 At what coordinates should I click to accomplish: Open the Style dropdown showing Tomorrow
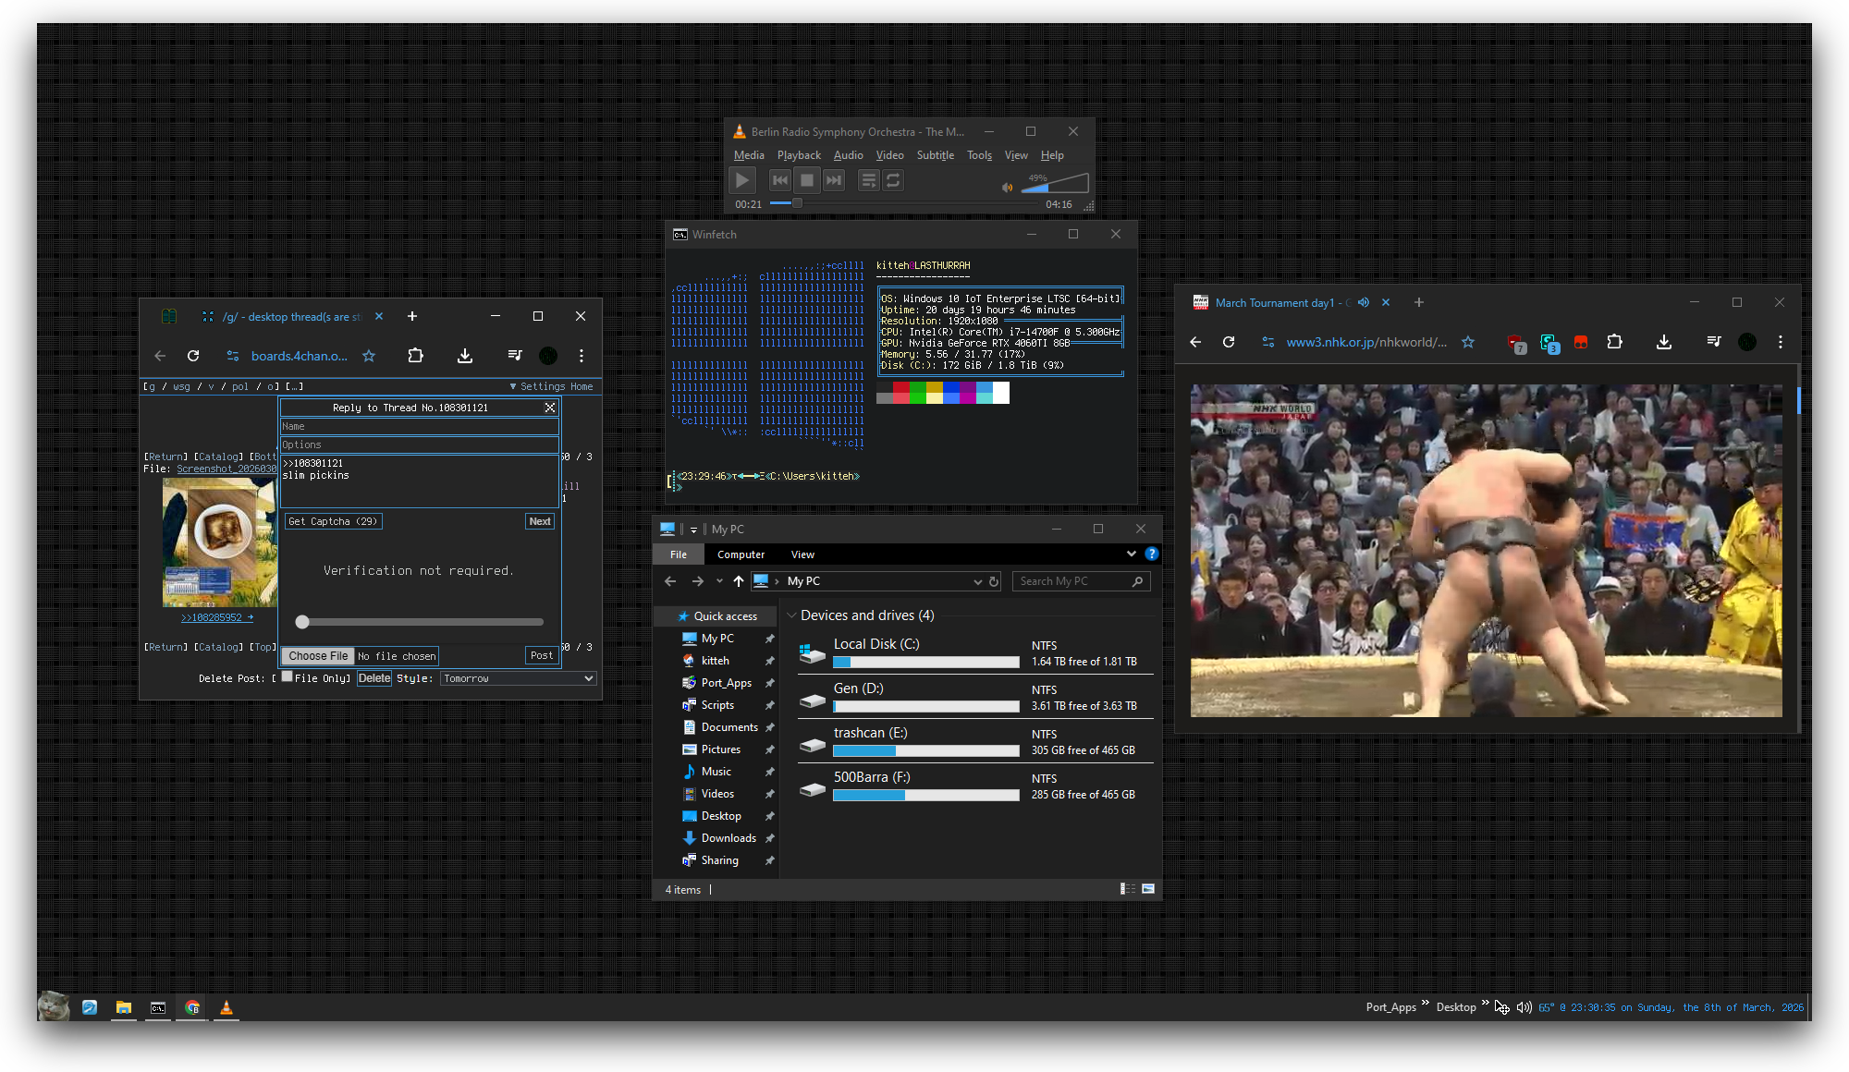tap(518, 678)
